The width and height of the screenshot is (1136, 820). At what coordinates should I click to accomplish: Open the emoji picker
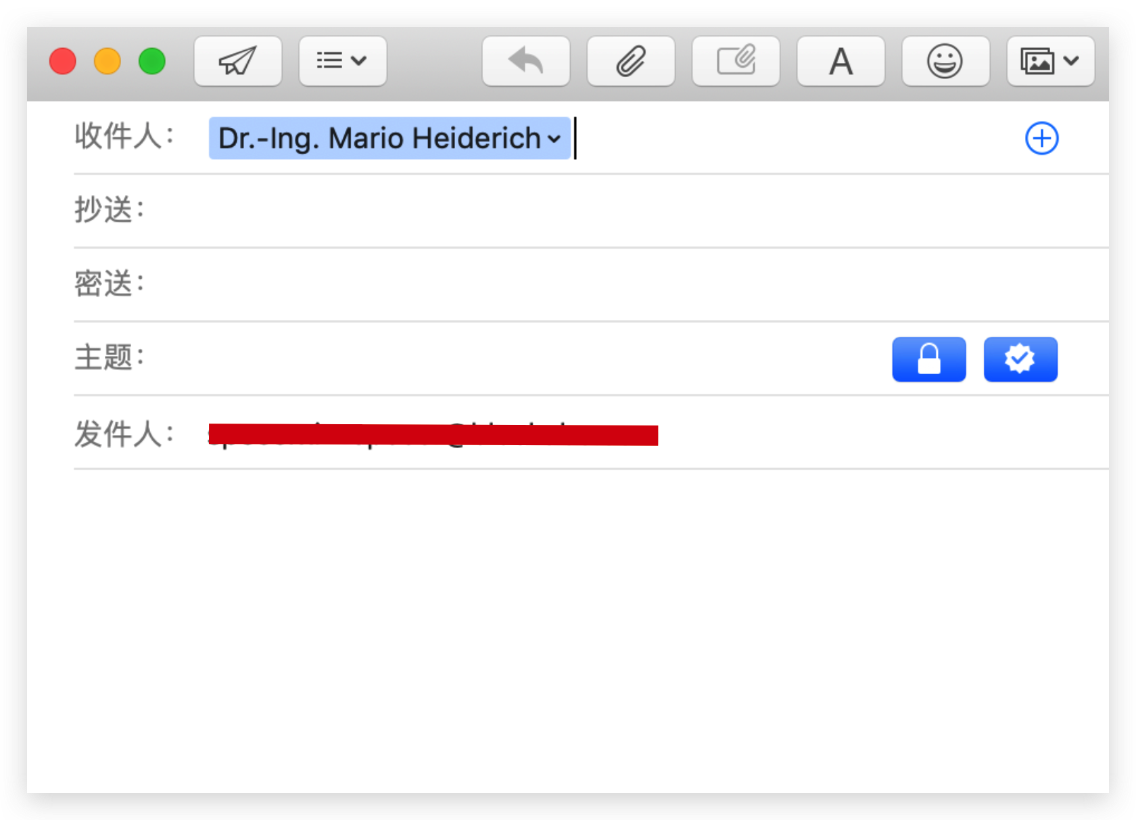[x=945, y=62]
